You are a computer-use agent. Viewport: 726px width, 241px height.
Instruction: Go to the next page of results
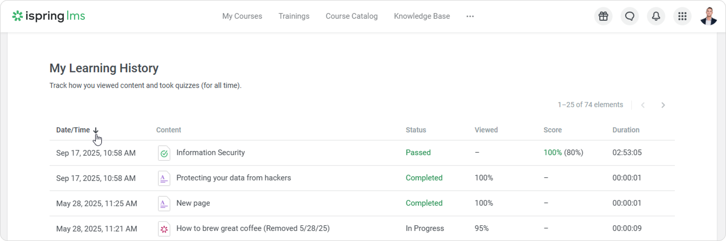click(663, 105)
